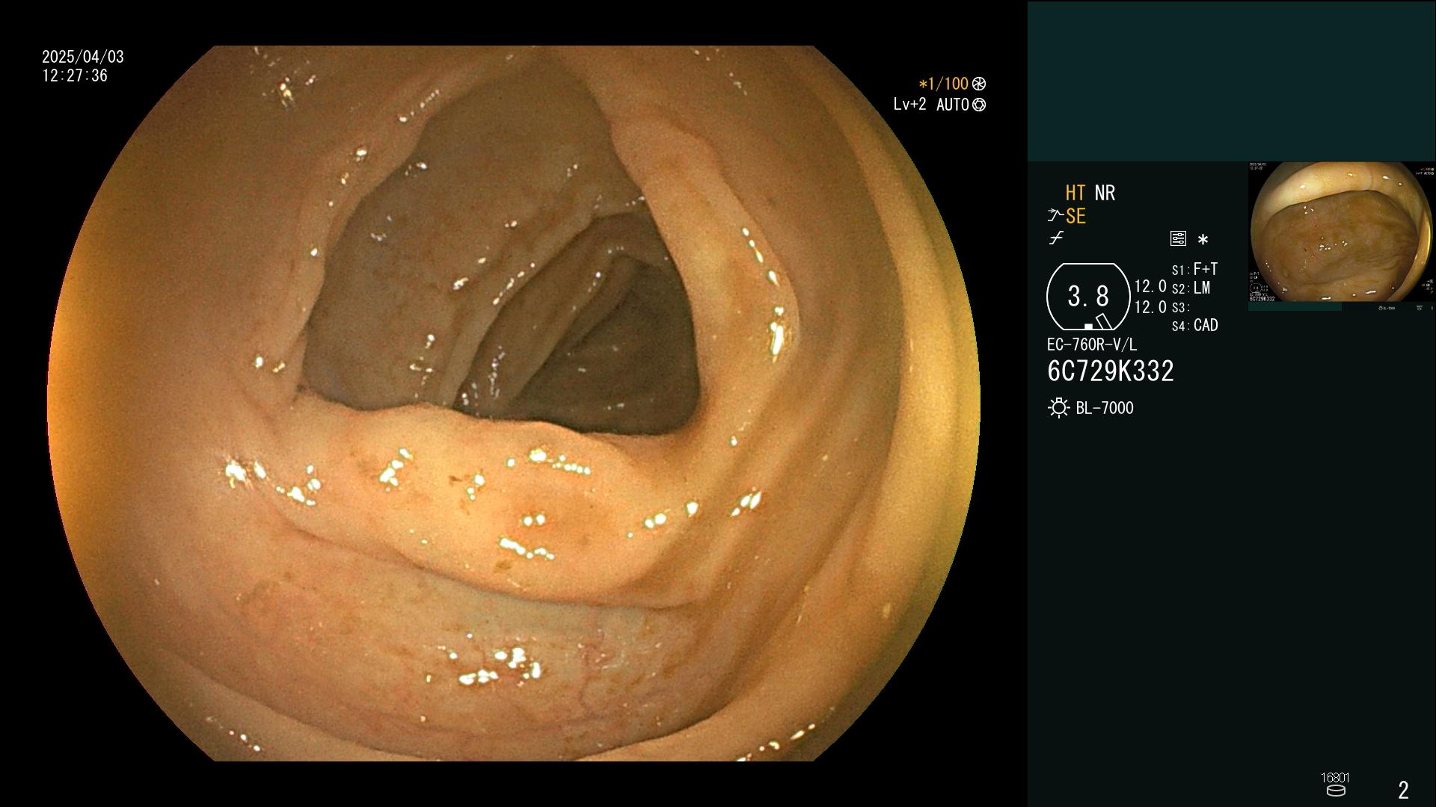The width and height of the screenshot is (1436, 807).
Task: Click the S1: F+T switch assignment
Action: point(1195,269)
